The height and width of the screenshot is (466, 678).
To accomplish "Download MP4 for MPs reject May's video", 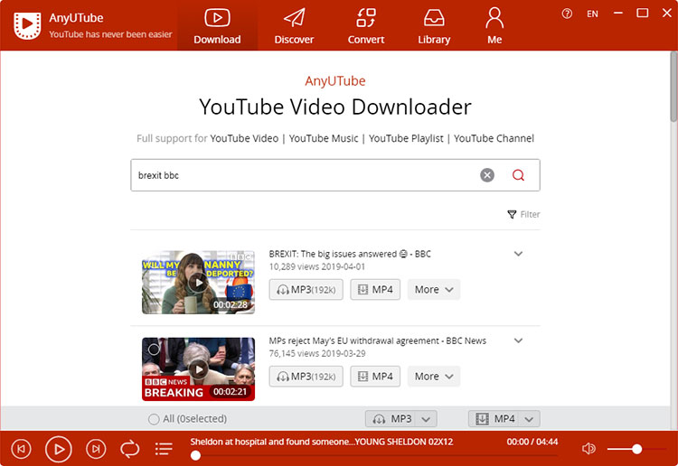I will pyautogui.click(x=375, y=377).
